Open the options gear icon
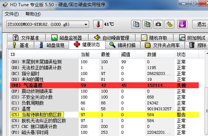This screenshot has width=208, height=136. click(x=170, y=24)
